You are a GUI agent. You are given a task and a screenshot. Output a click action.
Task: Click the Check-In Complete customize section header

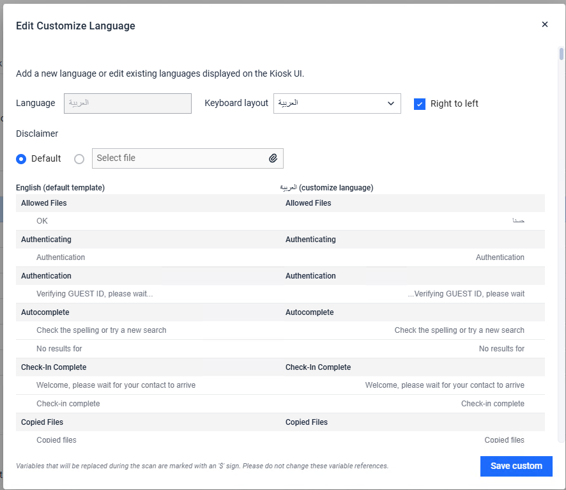pos(318,367)
